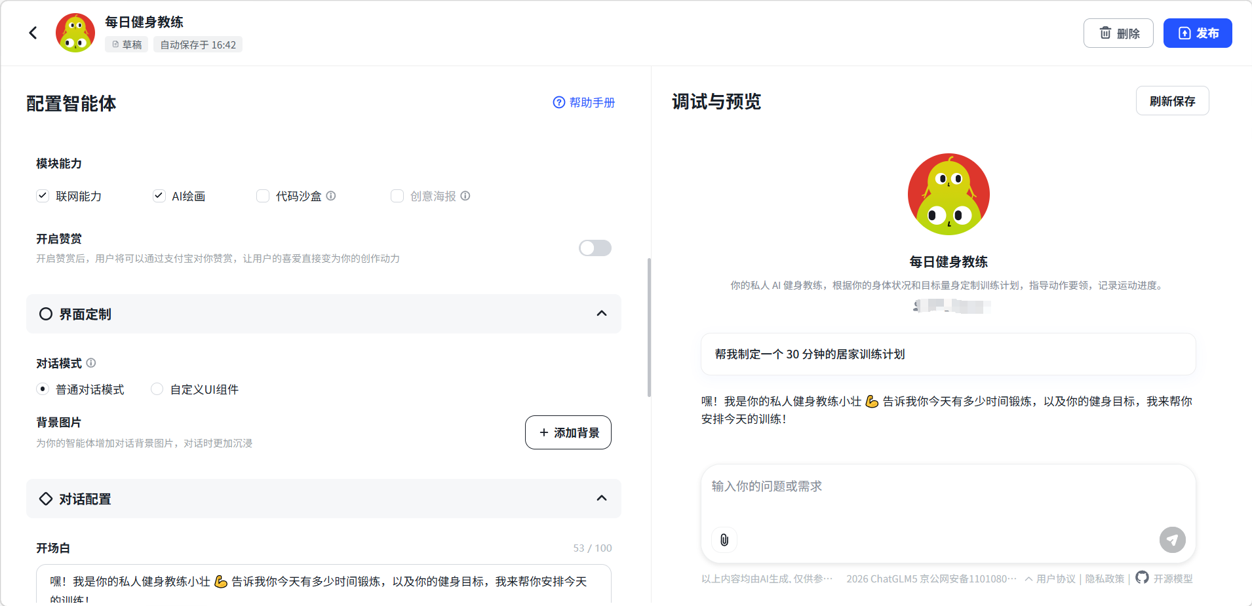Enable the 代码沙盒 checkbox
1252x606 pixels.
(263, 196)
